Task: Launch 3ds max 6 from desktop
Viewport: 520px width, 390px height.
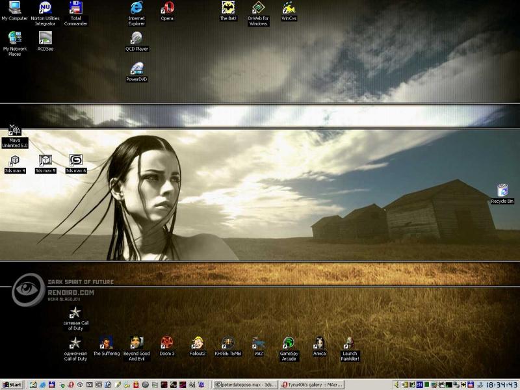Action: [76, 161]
